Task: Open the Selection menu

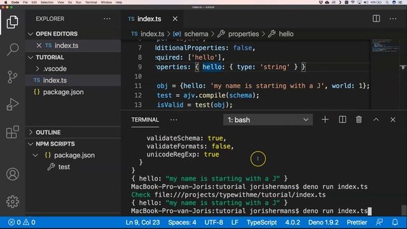Action: [47, 3]
